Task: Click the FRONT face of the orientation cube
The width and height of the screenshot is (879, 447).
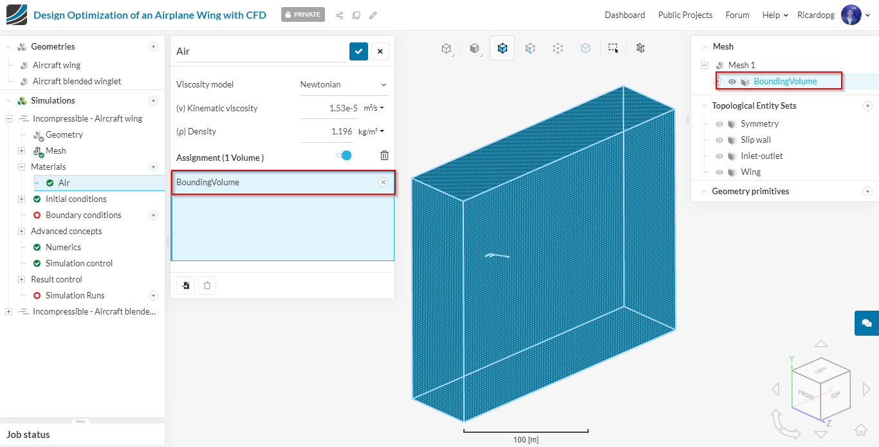Action: click(x=806, y=394)
